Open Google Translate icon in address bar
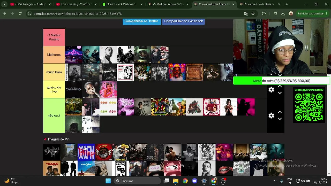The width and height of the screenshot is (331, 186). (x=246, y=14)
